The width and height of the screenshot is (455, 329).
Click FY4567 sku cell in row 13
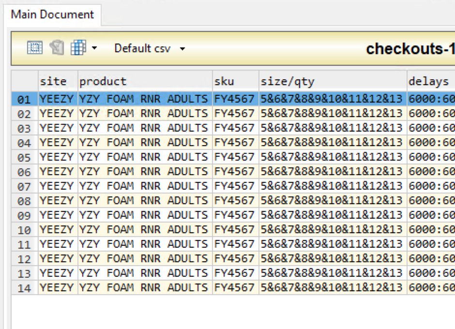coord(236,273)
